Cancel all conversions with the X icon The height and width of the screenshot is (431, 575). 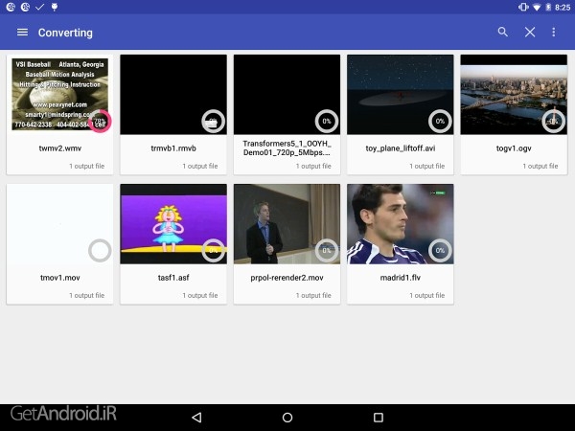(x=530, y=33)
